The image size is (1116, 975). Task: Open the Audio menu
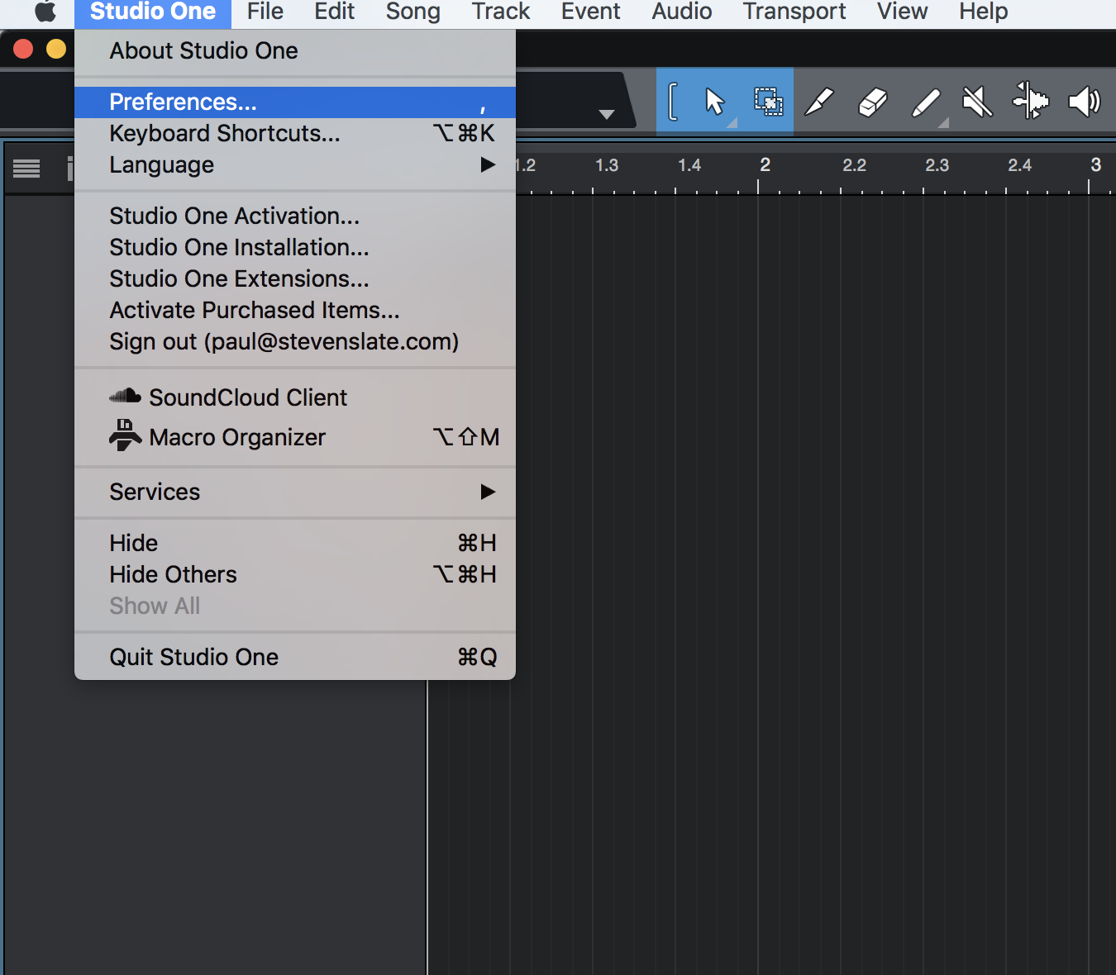681,12
